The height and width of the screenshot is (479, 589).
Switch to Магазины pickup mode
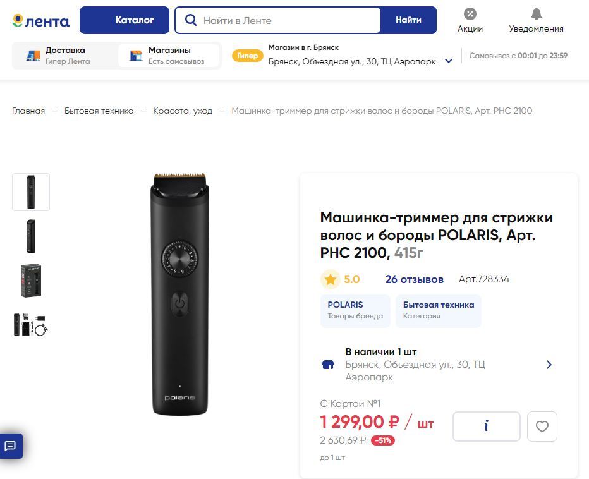point(169,56)
